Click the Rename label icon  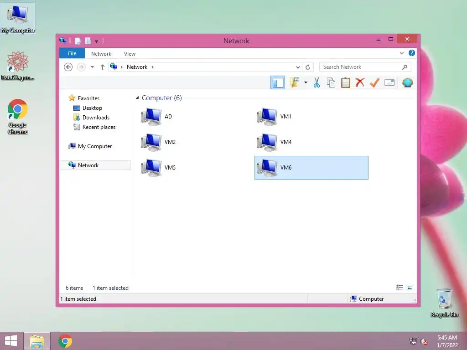tap(389, 82)
